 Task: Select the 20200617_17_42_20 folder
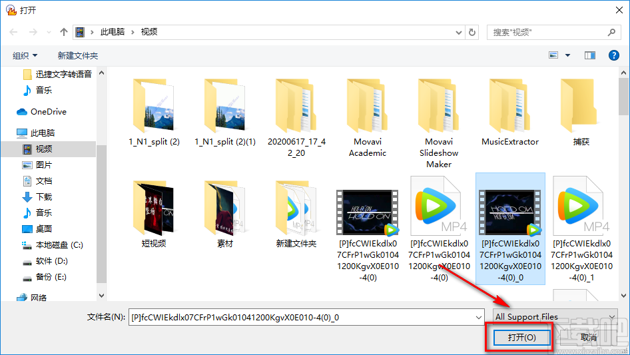pos(296,118)
